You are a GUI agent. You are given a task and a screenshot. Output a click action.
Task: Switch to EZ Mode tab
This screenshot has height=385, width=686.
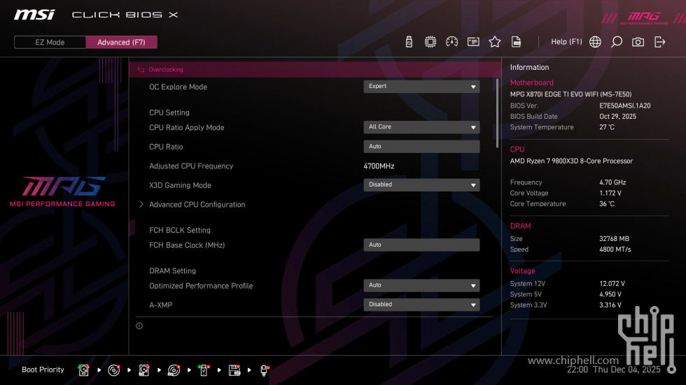[x=50, y=42]
